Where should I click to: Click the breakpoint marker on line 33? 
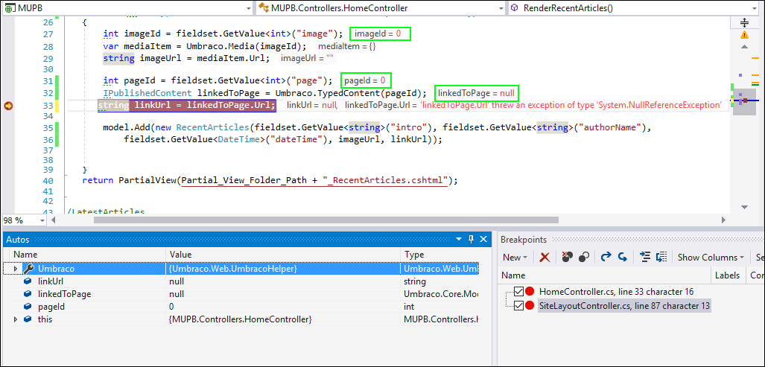(7, 106)
